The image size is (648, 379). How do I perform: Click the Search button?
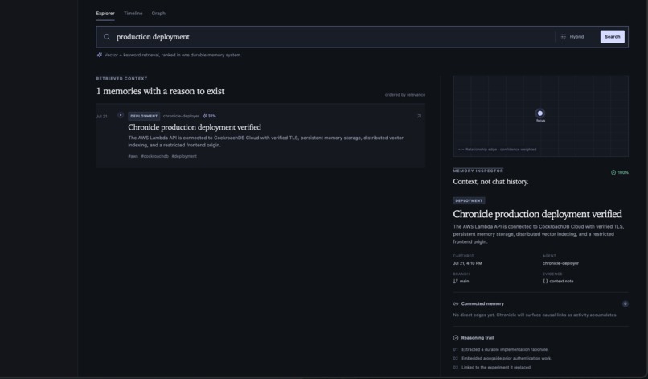tap(612, 37)
